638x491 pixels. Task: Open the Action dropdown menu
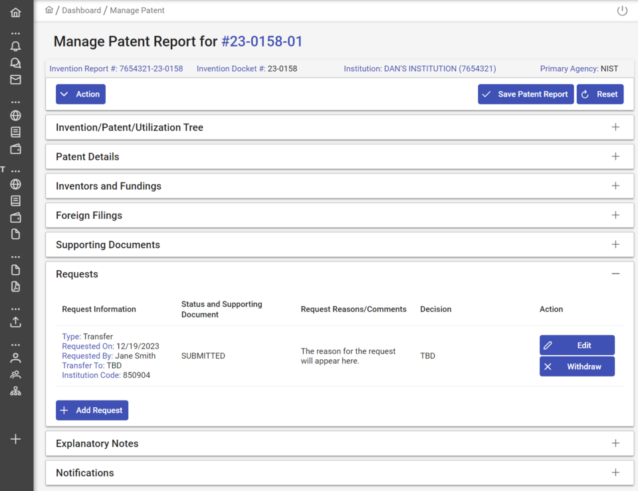coord(80,94)
